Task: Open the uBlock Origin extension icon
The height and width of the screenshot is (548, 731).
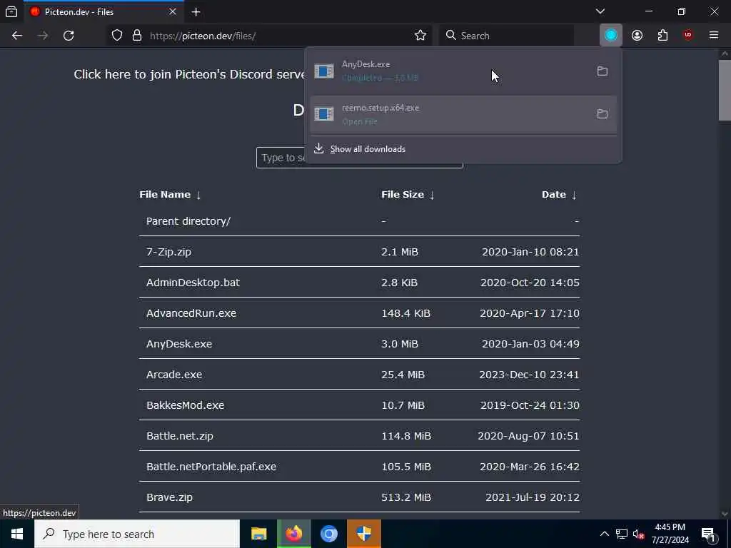Action: 687,36
